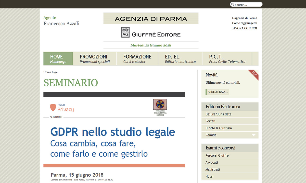Open the HOME Homepage menu item
This screenshot has height=183, width=306.
click(x=58, y=59)
